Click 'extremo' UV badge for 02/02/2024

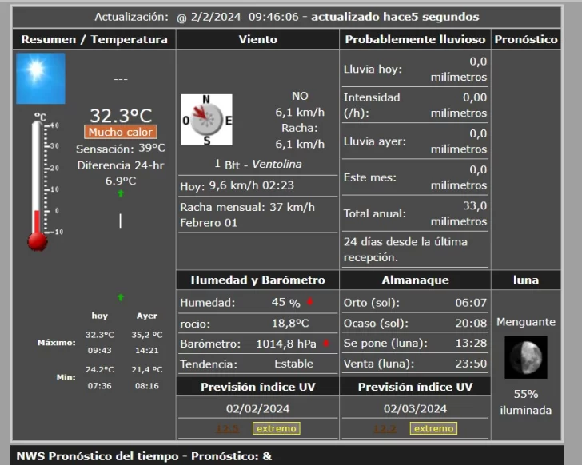[276, 428]
